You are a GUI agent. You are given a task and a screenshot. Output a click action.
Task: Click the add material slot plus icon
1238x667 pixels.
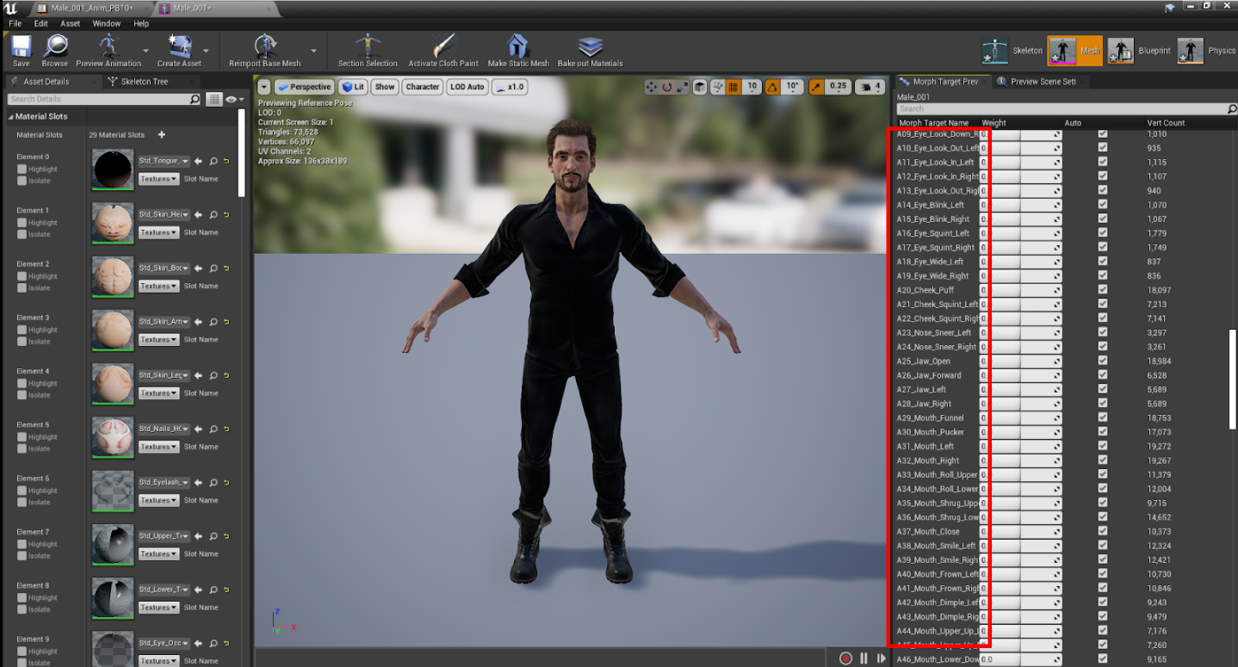click(161, 135)
